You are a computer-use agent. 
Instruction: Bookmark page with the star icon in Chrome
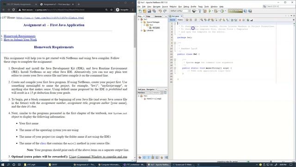point(111,10)
